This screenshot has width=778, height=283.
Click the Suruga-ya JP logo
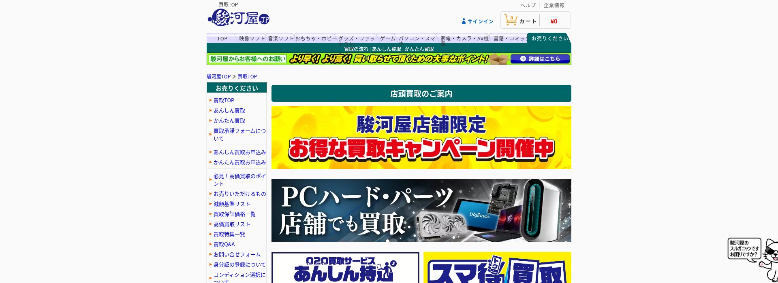click(239, 18)
